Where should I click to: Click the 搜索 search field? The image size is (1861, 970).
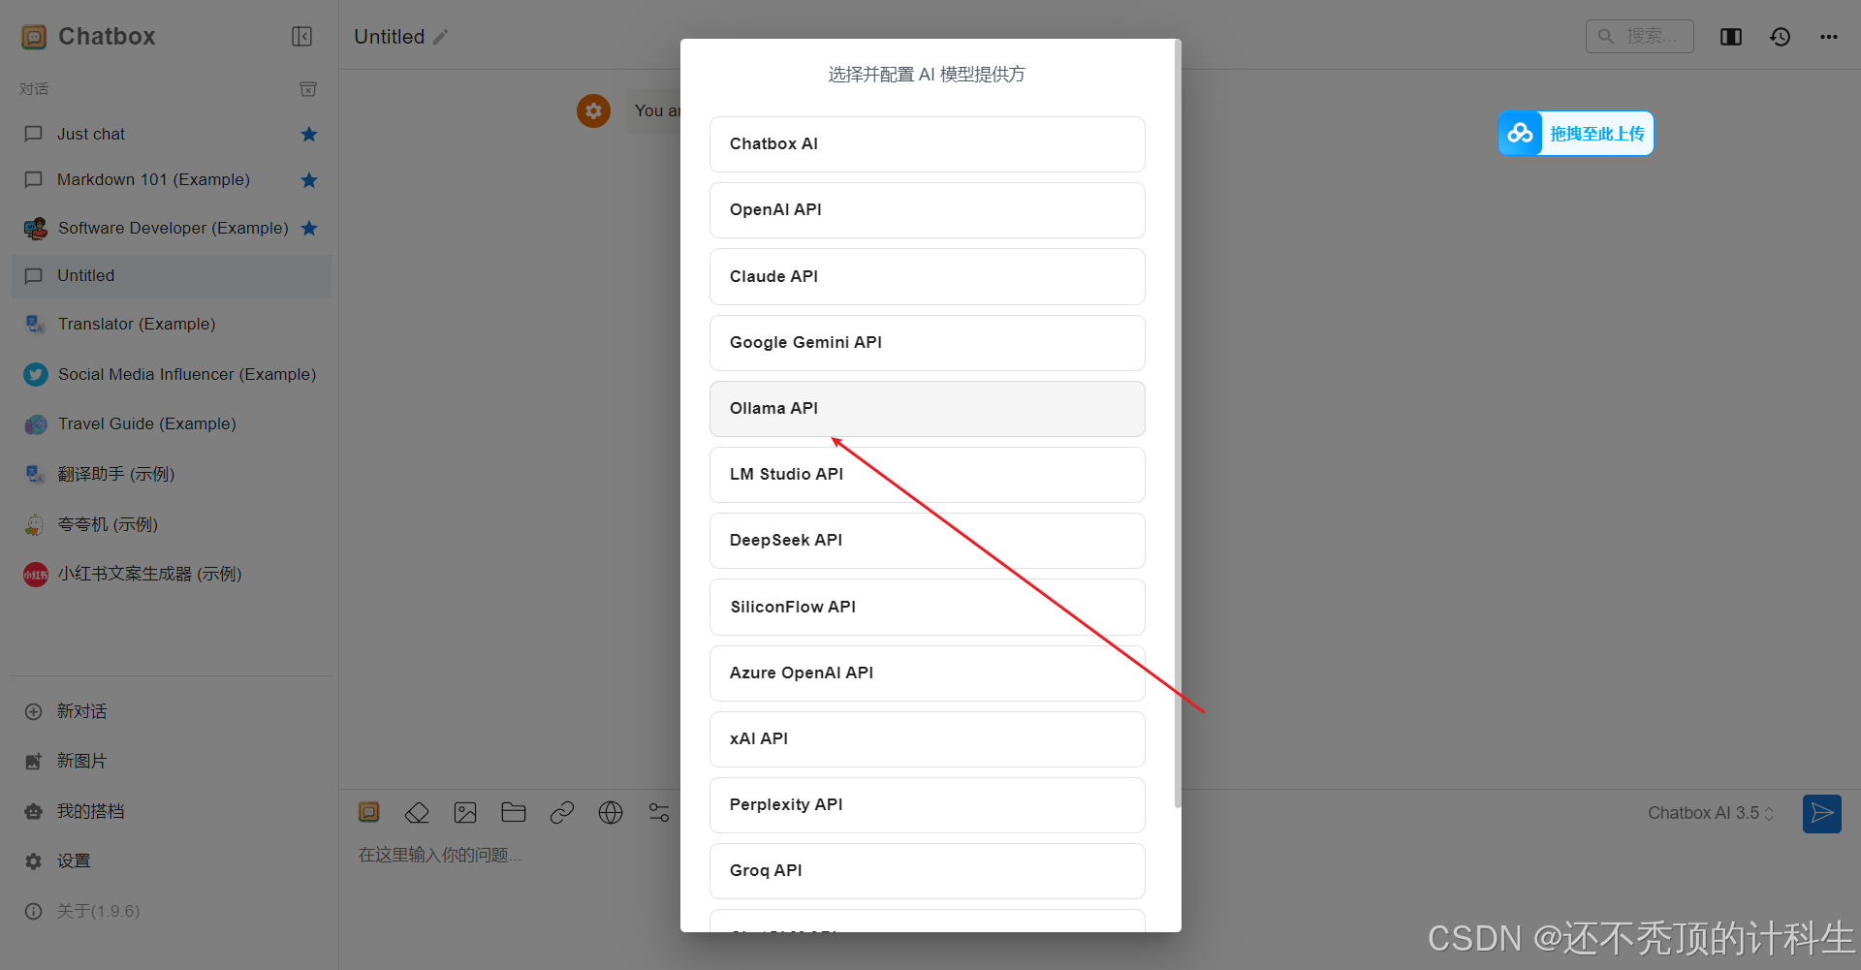(1640, 36)
